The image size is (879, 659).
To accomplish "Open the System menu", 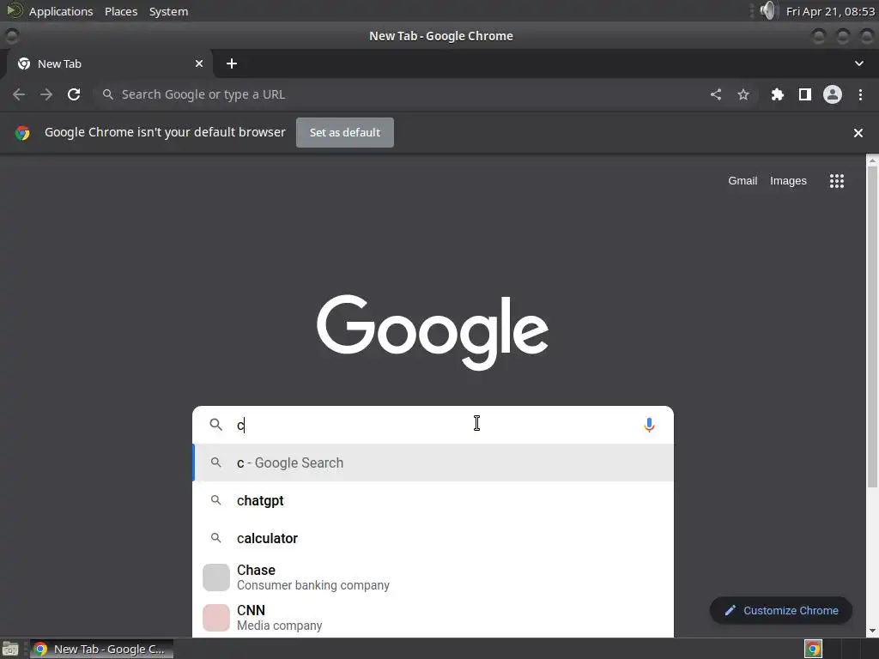I will pyautogui.click(x=168, y=11).
